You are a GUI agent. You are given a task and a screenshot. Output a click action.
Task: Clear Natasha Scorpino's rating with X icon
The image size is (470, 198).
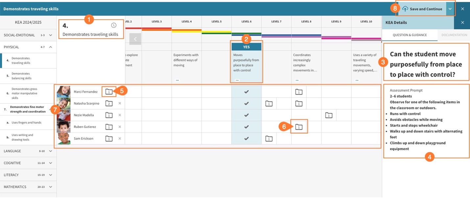click(x=120, y=103)
